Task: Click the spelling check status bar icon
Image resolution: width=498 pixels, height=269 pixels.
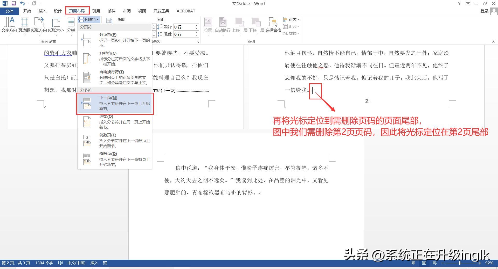Action: pyautogui.click(x=60, y=263)
